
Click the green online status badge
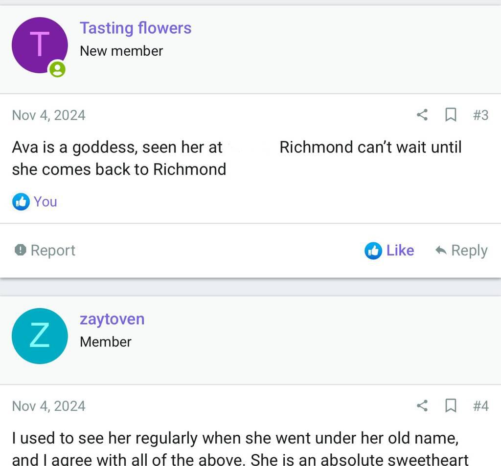pos(57,69)
